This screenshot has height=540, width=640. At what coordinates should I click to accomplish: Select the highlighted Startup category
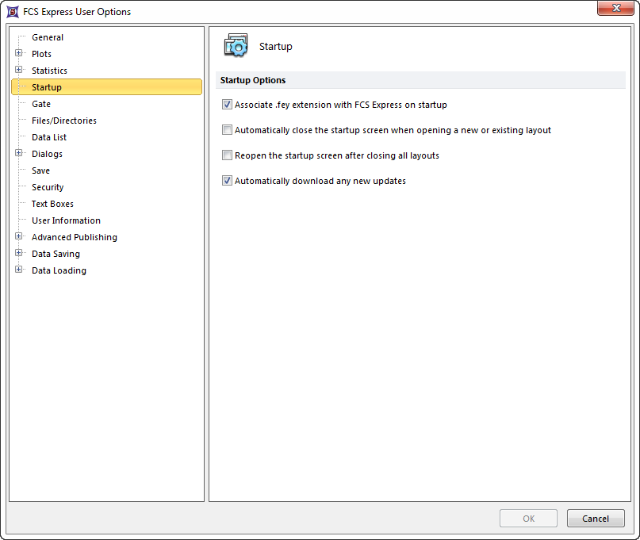(x=106, y=87)
